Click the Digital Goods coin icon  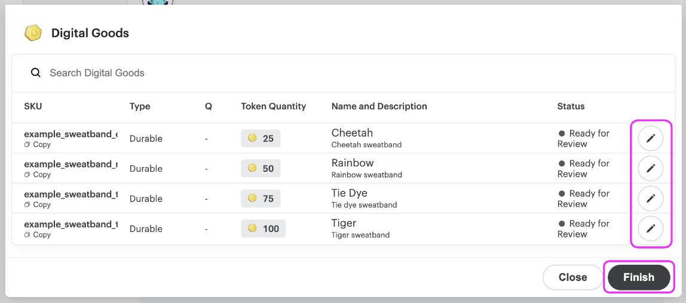click(33, 33)
